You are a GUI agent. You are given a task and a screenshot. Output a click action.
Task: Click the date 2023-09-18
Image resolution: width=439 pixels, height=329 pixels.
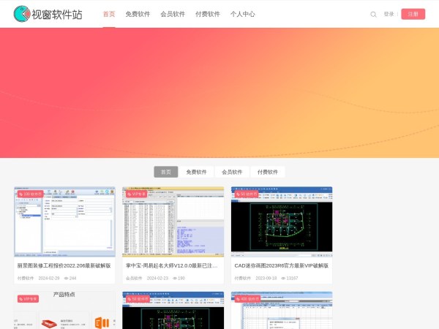(266, 278)
